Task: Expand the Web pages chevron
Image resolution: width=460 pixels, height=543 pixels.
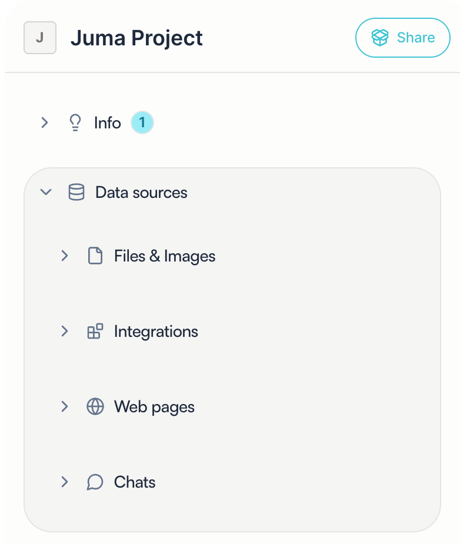Action: [65, 407]
